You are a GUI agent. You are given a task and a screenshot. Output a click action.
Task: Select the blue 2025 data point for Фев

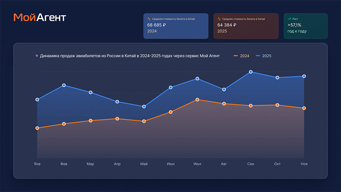pyautogui.click(x=64, y=85)
